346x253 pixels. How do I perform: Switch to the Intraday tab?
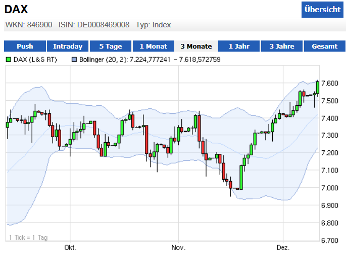coord(68,46)
